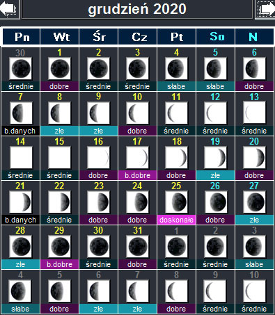Select the 'dobre' rating on December 31
This screenshot has height=315, width=275.
click(x=137, y=264)
